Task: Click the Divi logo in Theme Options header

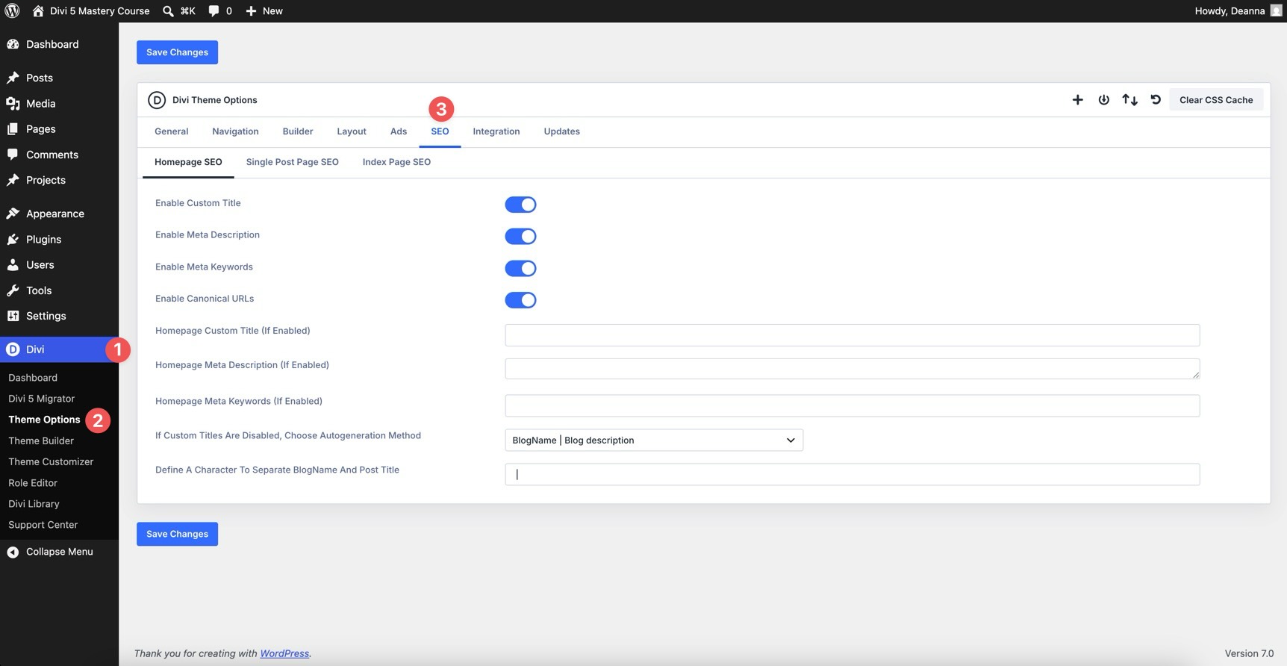Action: (156, 100)
